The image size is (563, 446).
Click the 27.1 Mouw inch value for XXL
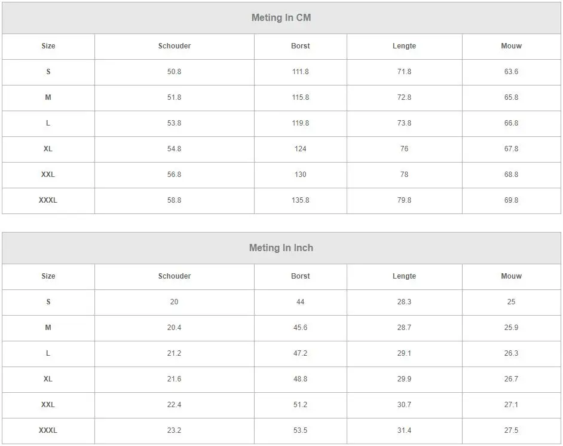(511, 405)
